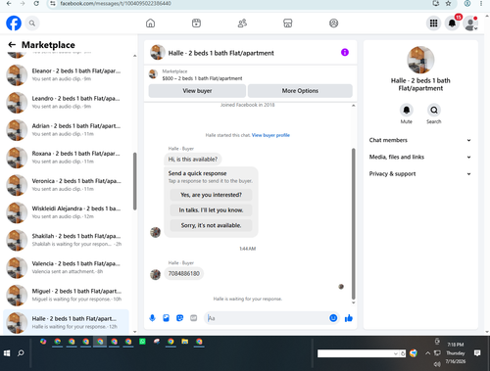Bookmark this page with the star
Image resolution: width=490 pixels, height=371 pixels.
[448, 4]
